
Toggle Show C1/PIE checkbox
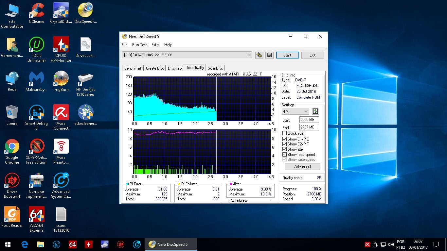(x=284, y=139)
